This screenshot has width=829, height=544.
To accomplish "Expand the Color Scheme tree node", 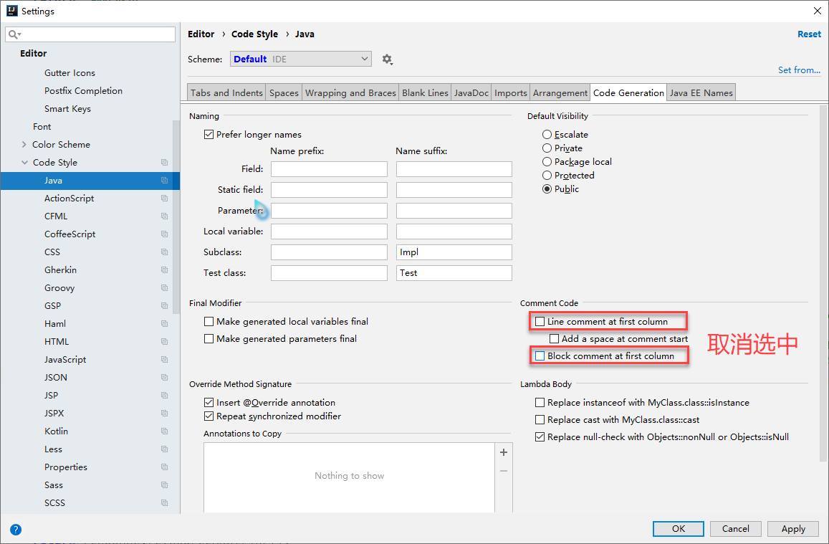I will pos(24,144).
